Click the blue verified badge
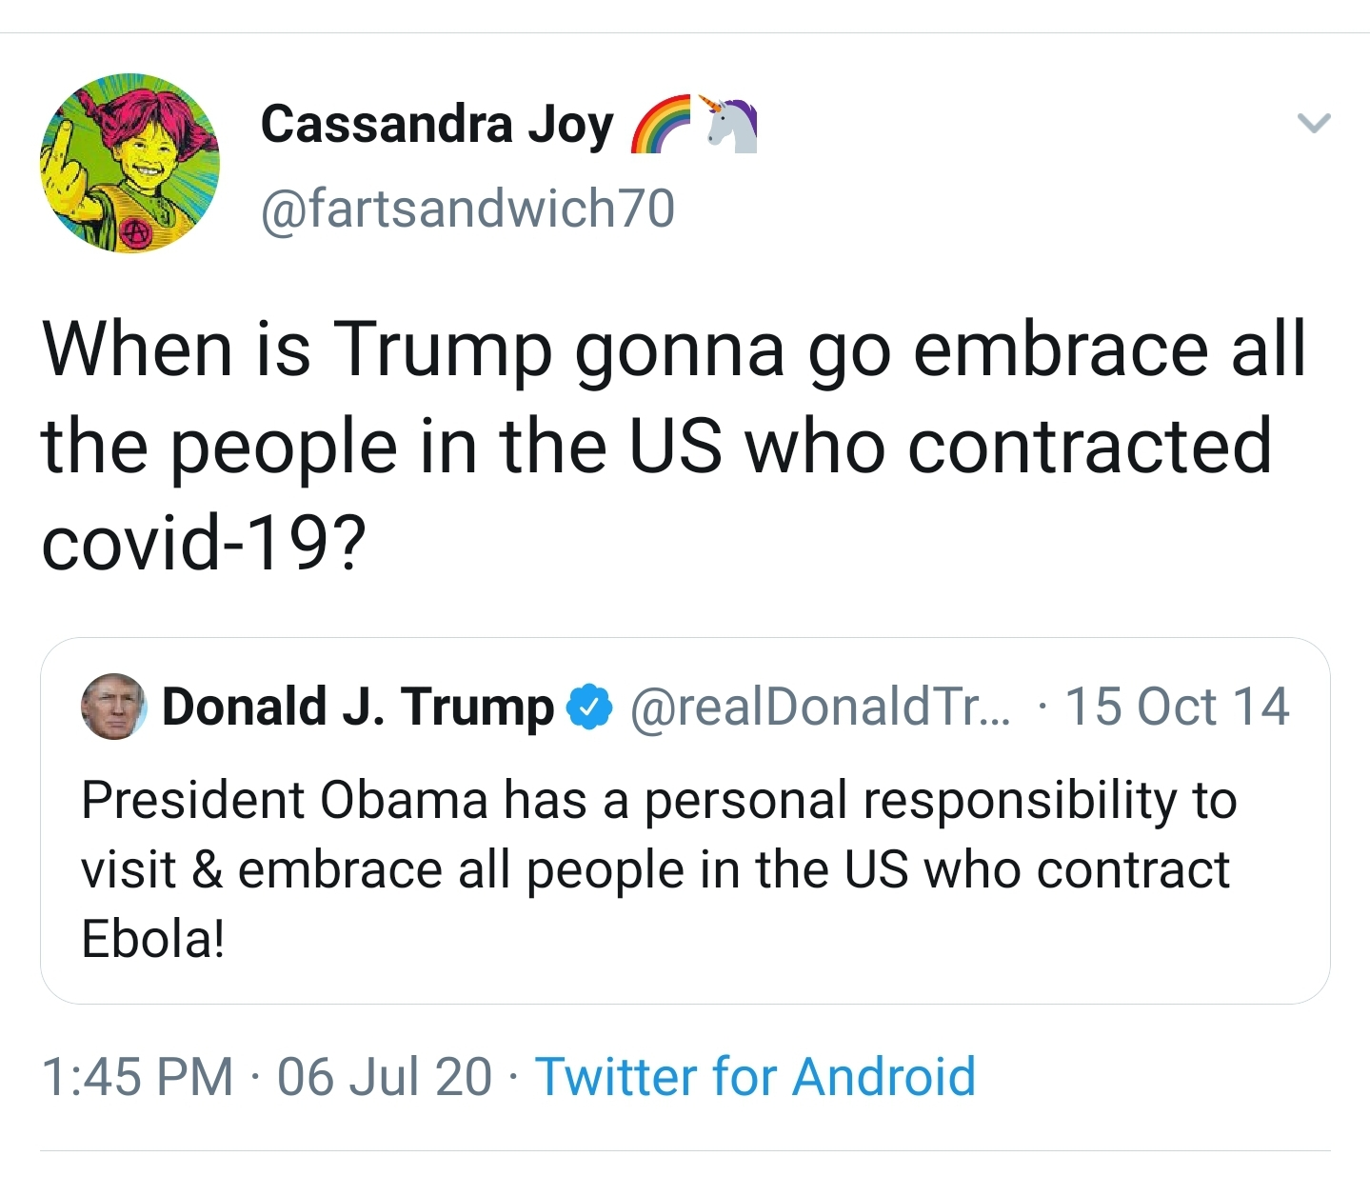The image size is (1370, 1196). click(x=589, y=708)
